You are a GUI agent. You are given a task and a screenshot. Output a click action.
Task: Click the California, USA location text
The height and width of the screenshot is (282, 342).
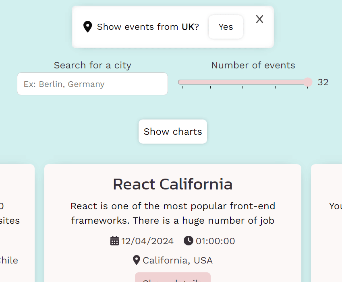click(178, 260)
